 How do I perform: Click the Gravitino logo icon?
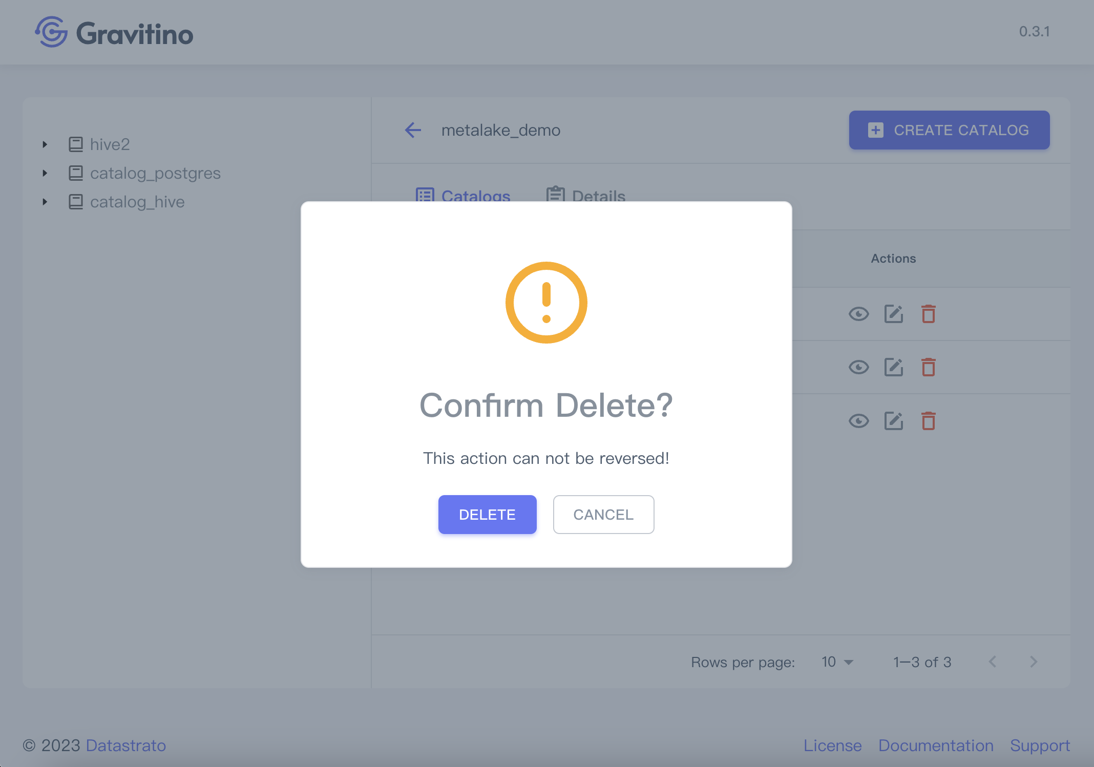coord(51,32)
